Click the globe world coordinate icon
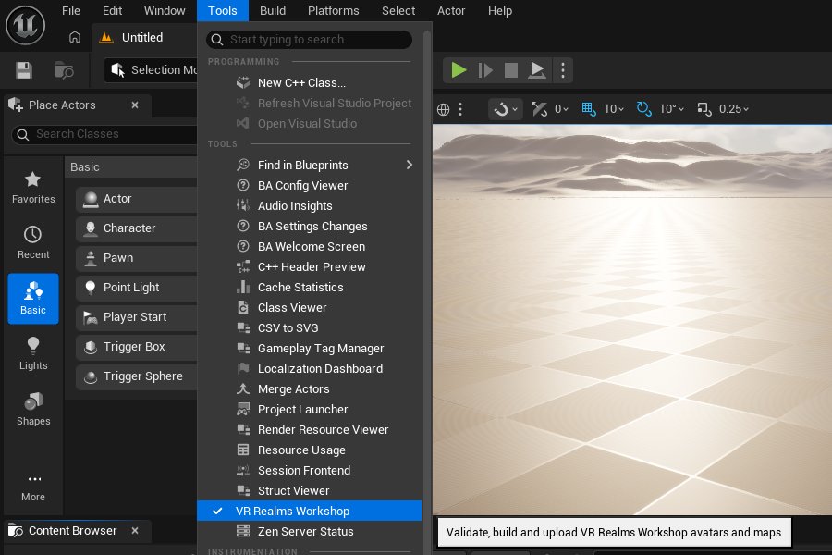Viewport: 832px width, 555px height. [x=443, y=109]
